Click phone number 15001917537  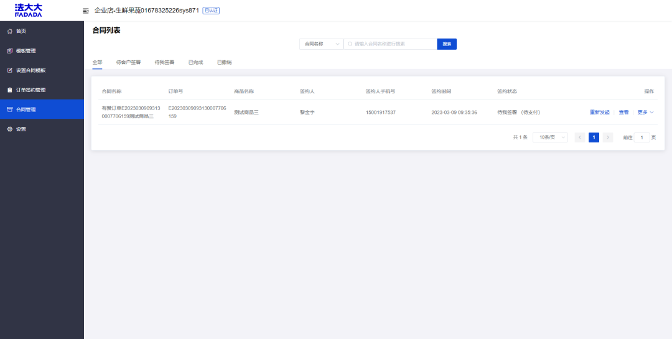pyautogui.click(x=381, y=113)
